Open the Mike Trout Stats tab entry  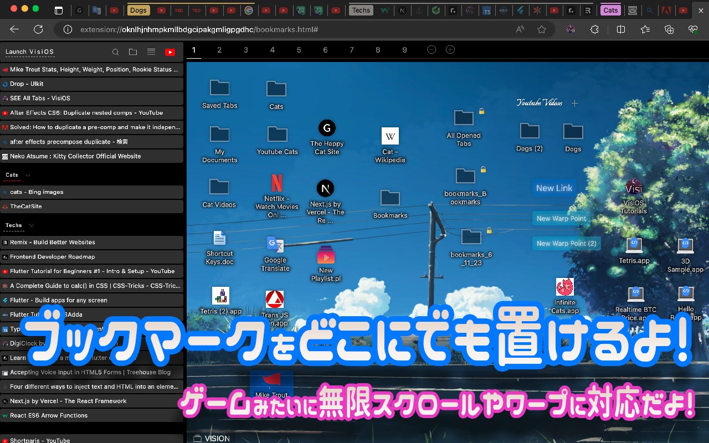point(91,70)
